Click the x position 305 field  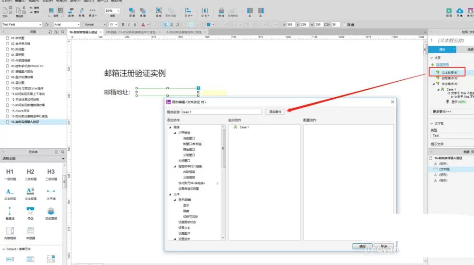[290, 25]
